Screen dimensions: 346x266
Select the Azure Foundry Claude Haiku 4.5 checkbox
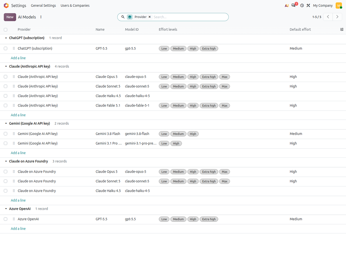[5, 191]
